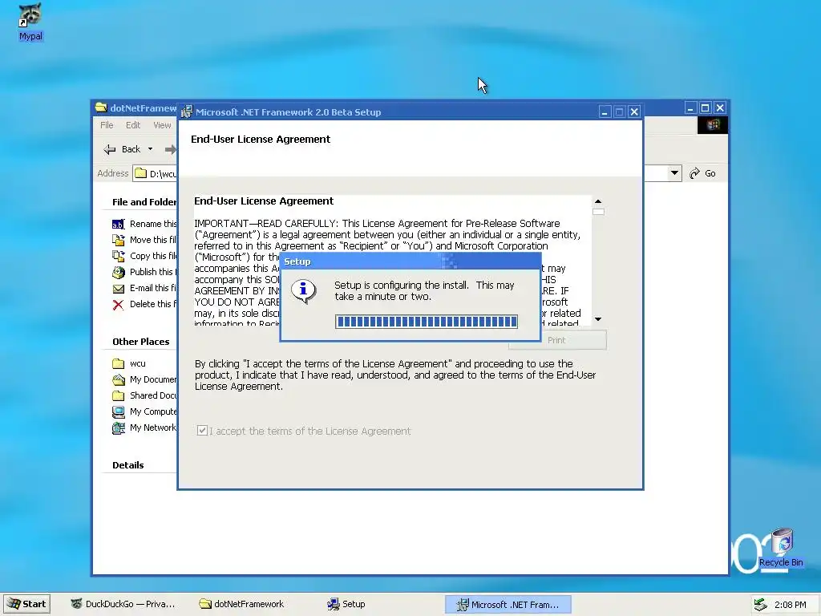Click the Setup configuring progress bar
Image resolution: width=821 pixels, height=616 pixels.
coord(427,322)
